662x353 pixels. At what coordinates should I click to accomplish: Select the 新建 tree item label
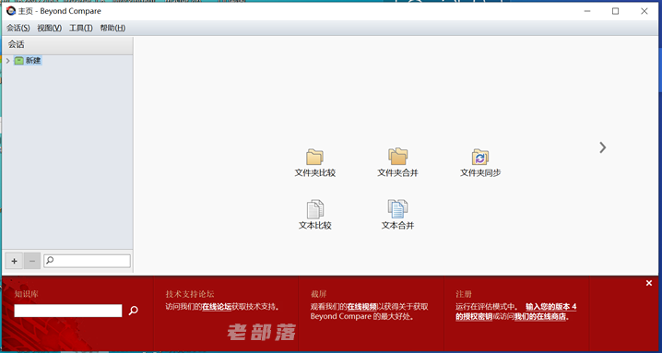33,61
